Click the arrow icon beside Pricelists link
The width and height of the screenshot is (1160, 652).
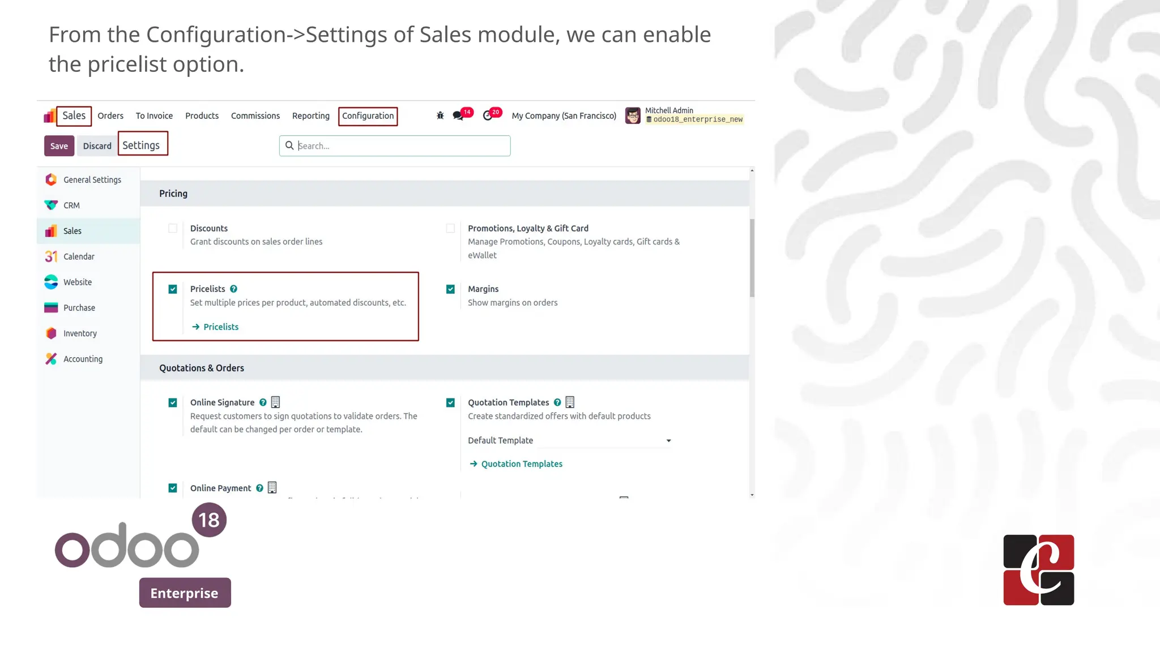[195, 327]
